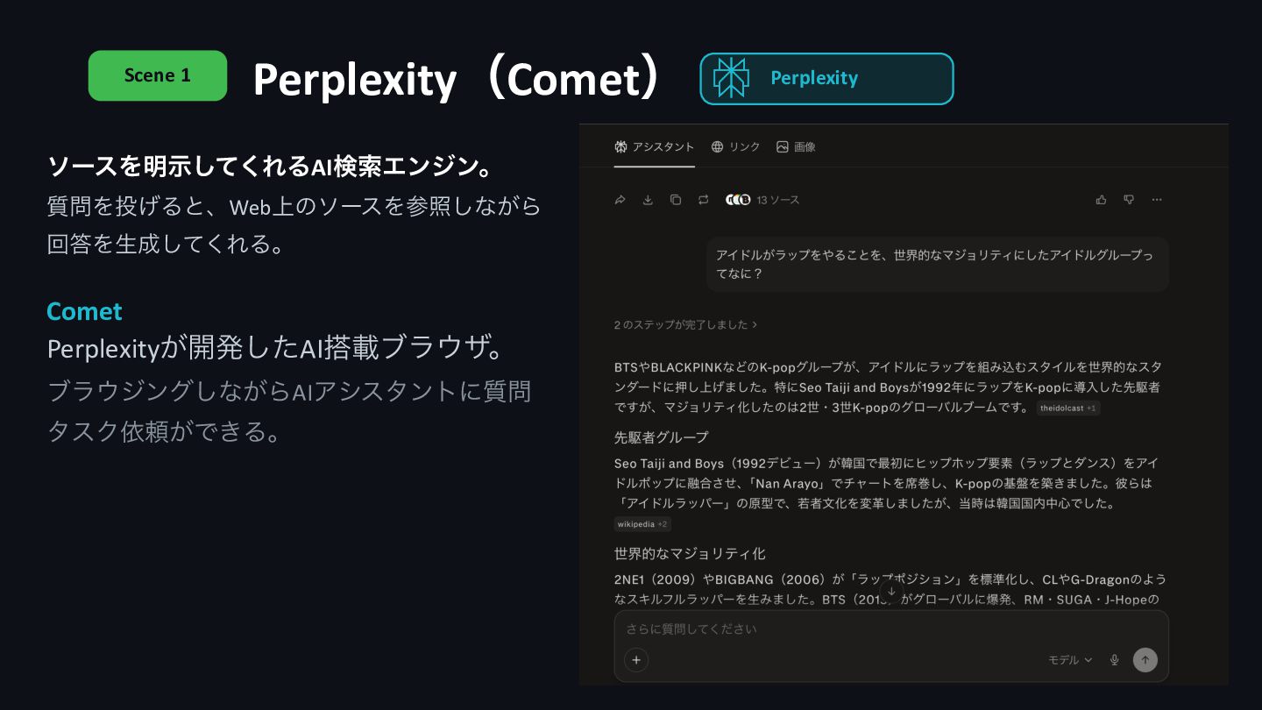Mark the answer with thumbs down
The image size is (1262, 710).
pos(1129,200)
